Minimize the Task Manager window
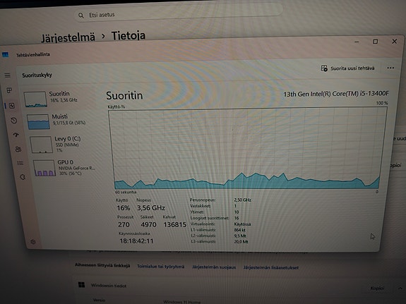This screenshot has height=304, width=406. click(357, 42)
